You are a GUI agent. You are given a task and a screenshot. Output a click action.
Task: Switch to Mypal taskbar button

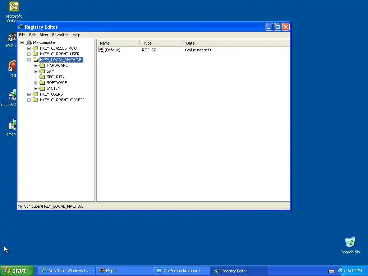coord(124,271)
